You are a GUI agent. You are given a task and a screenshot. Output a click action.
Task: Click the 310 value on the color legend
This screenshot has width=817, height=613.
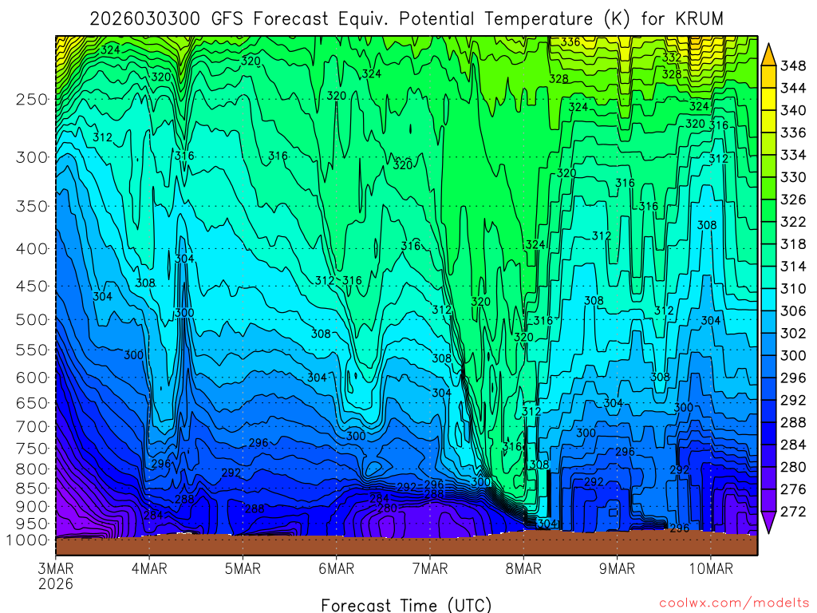pos(793,289)
